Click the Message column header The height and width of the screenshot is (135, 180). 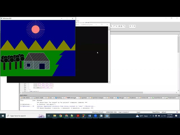click(39, 100)
